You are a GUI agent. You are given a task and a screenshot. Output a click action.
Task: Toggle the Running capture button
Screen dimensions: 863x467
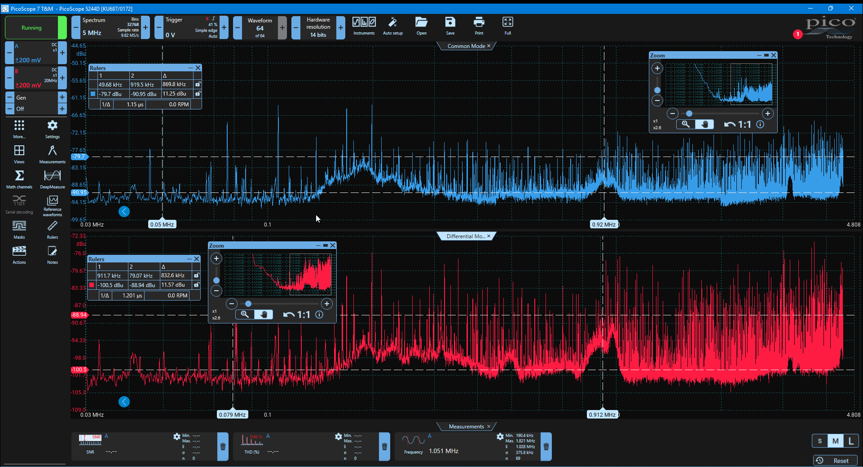click(x=31, y=27)
